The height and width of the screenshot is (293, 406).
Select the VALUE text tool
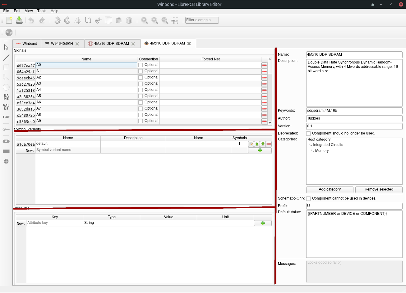click(x=6, y=107)
